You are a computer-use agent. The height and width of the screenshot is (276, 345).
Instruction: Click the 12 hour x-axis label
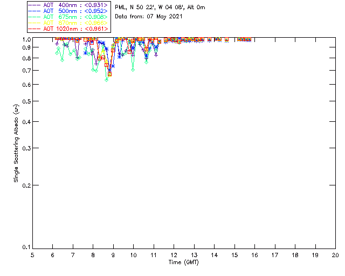(x=174, y=255)
